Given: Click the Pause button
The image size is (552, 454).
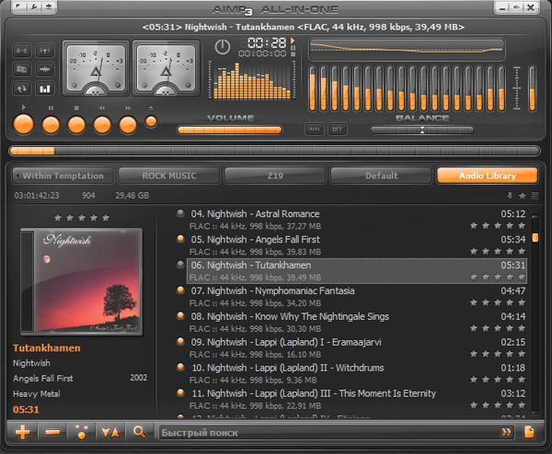Looking at the screenshot, I should [51, 125].
